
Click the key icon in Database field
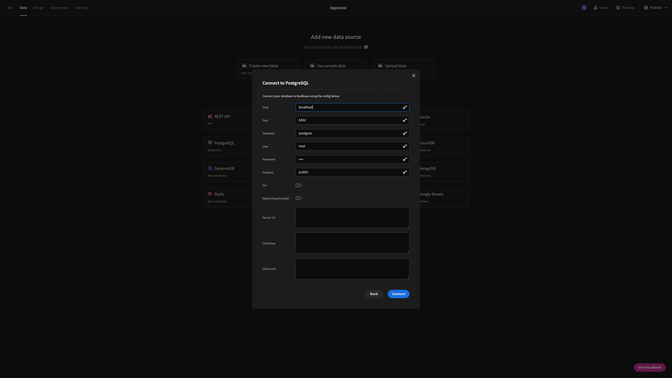(x=405, y=133)
